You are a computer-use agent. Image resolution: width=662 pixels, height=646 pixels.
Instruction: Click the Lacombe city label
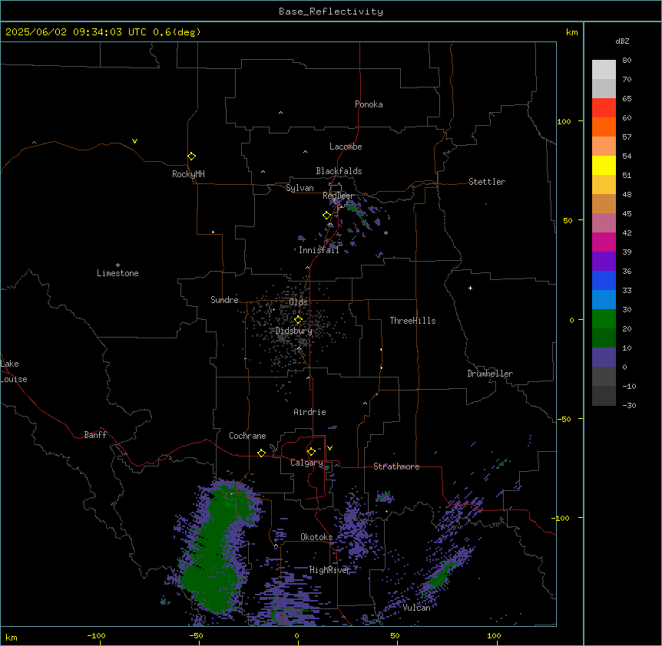[346, 147]
